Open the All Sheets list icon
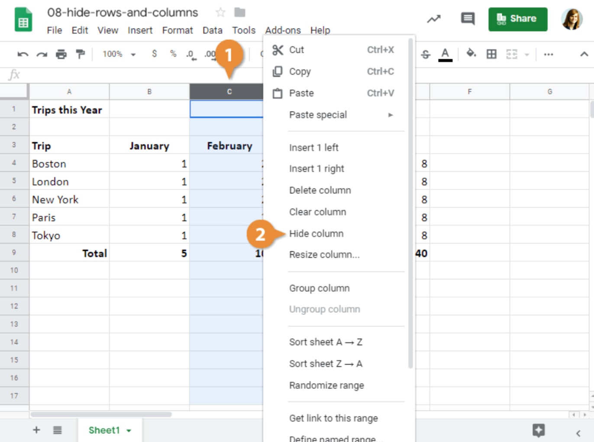Screen dimensions: 594x442 tap(58, 430)
